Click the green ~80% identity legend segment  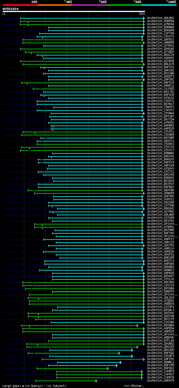124,5
